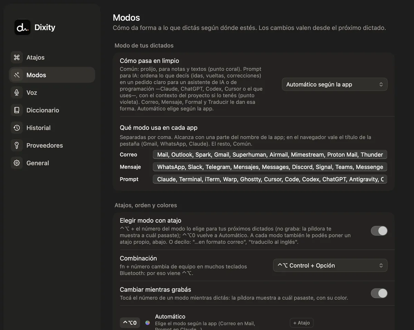Click the 'Prompt' row label
This screenshot has height=330, width=414.
pyautogui.click(x=129, y=179)
